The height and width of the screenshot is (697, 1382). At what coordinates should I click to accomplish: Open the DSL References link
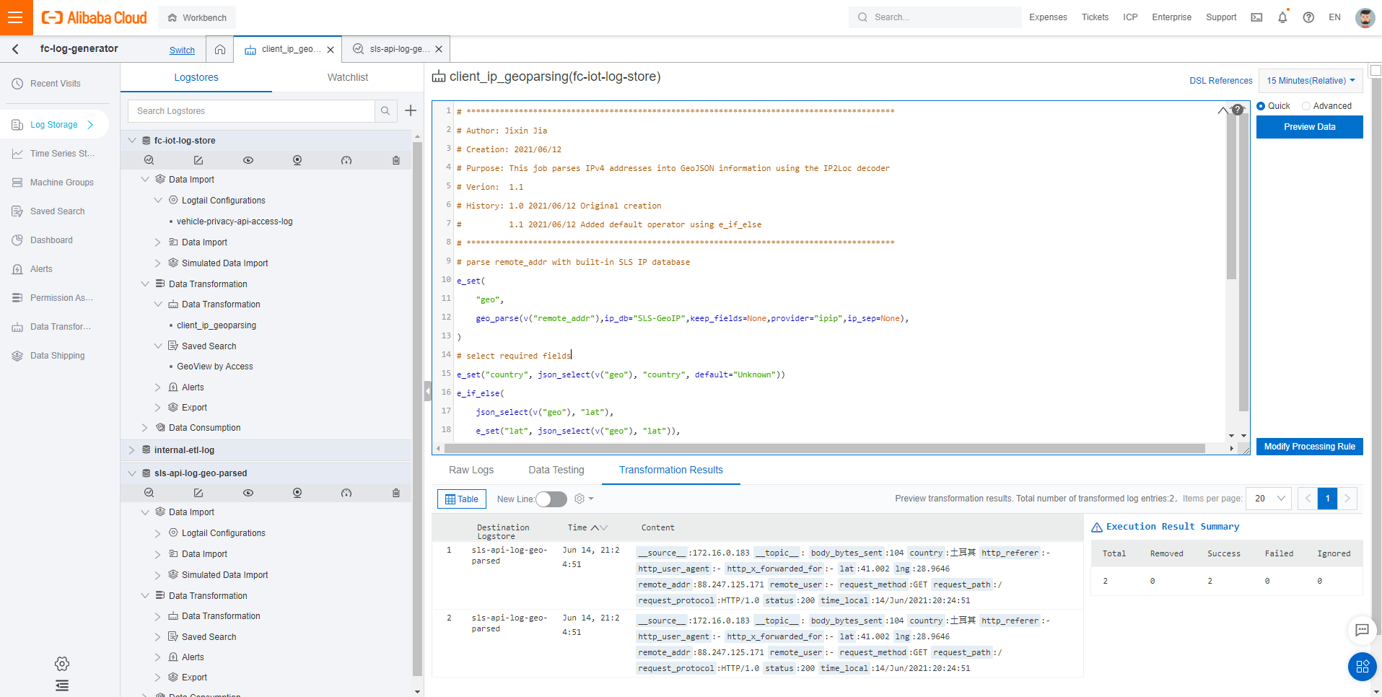(1221, 81)
